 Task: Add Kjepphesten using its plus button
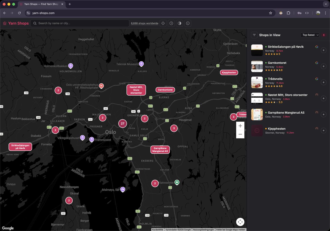[323, 131]
